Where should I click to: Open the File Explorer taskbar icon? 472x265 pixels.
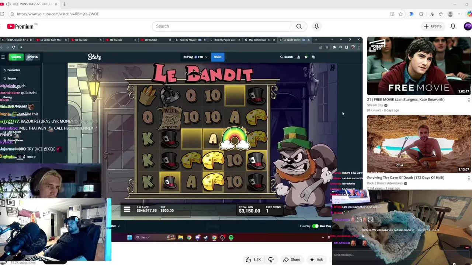[x=181, y=237]
